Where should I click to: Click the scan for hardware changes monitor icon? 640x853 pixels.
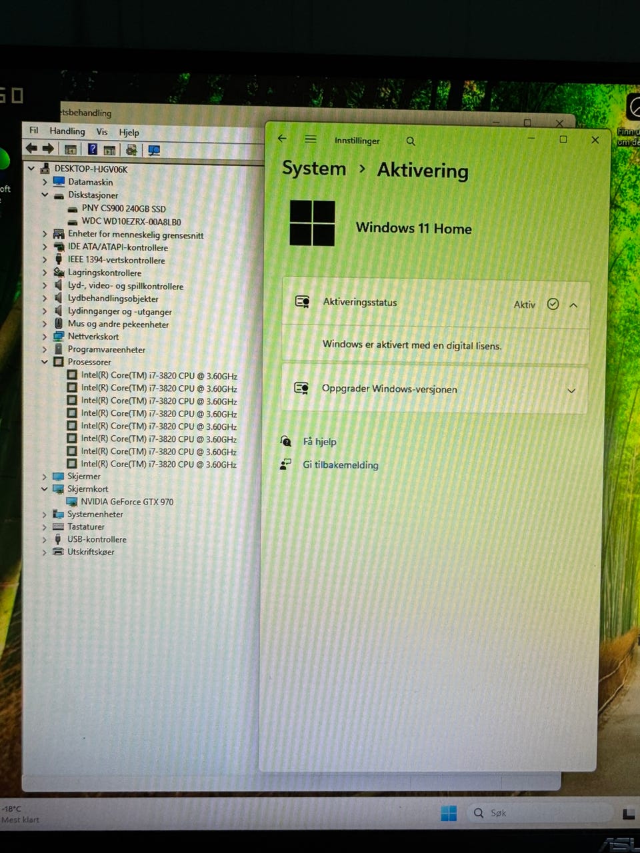point(154,151)
